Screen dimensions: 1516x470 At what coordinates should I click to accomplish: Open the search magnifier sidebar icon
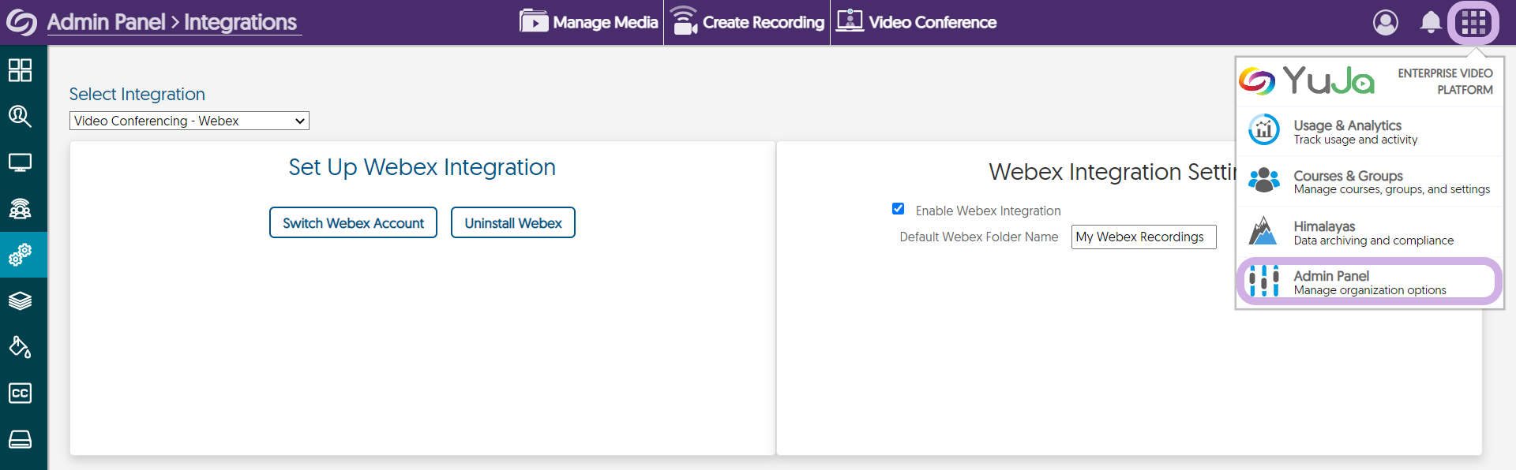click(x=20, y=117)
